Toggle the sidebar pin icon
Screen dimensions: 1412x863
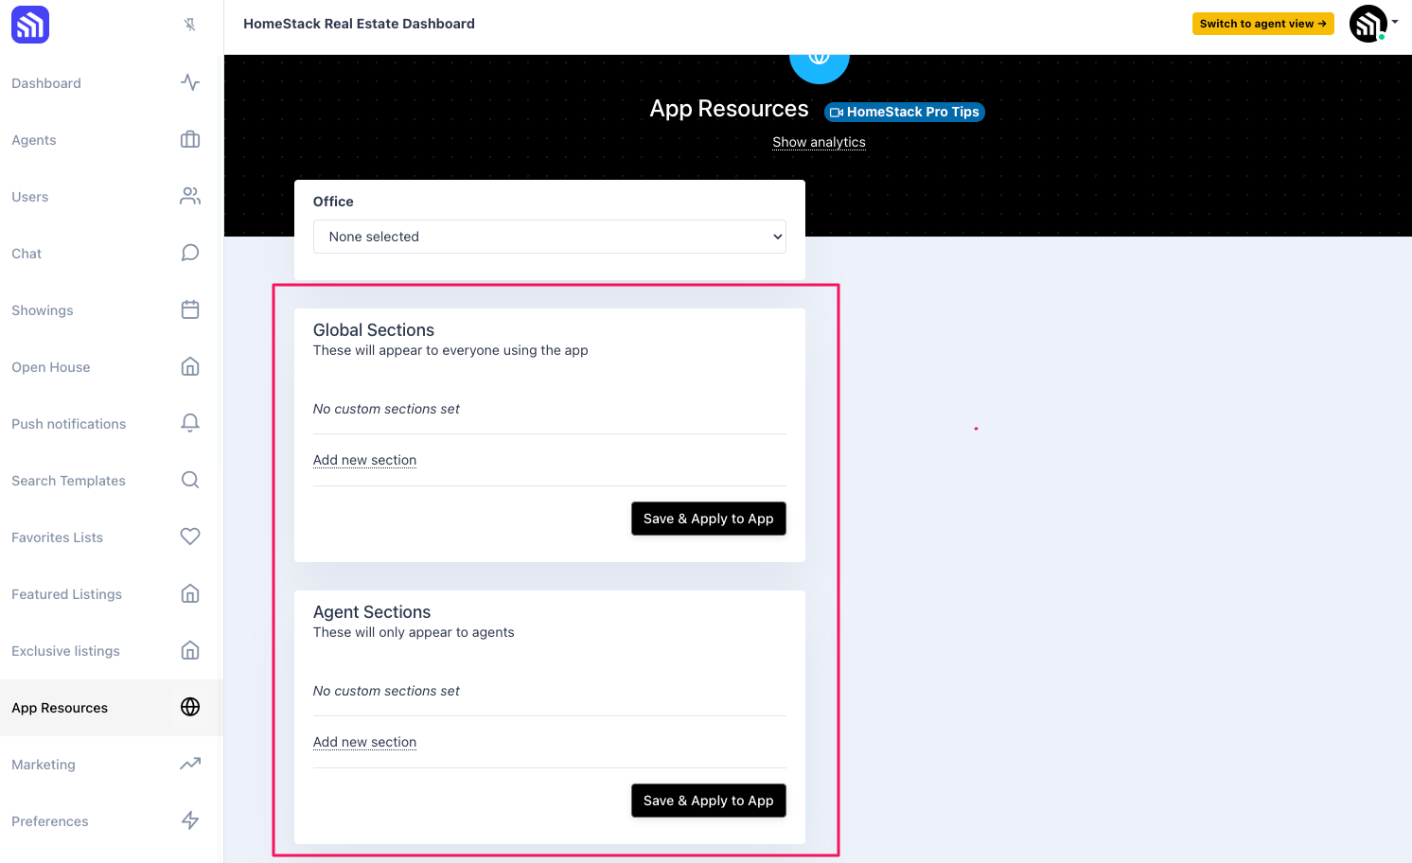[190, 25]
